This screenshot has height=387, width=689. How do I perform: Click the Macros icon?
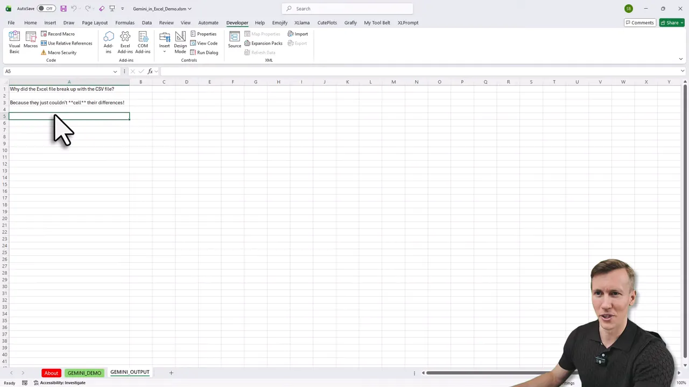tap(31, 43)
